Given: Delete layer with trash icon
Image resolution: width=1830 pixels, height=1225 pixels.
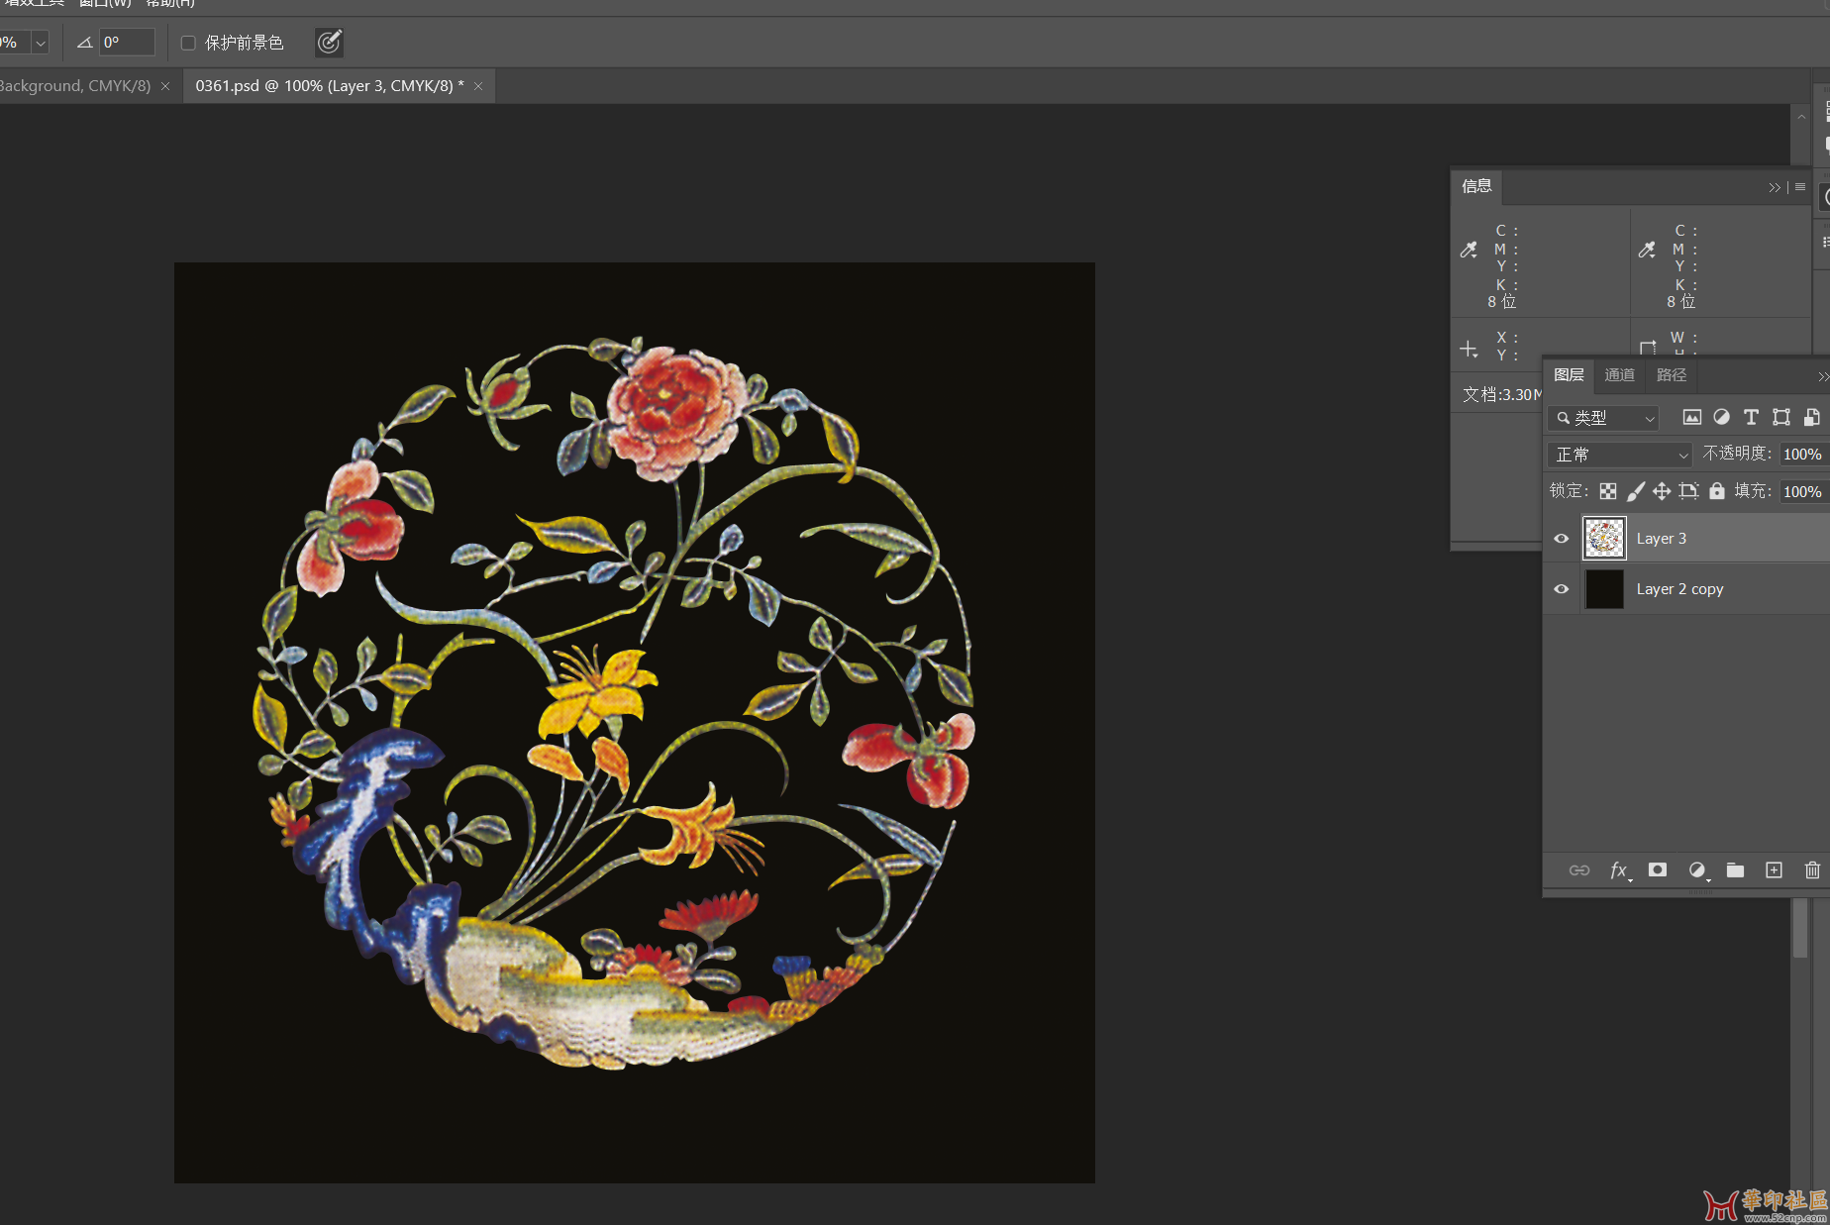Looking at the screenshot, I should pos(1812,870).
